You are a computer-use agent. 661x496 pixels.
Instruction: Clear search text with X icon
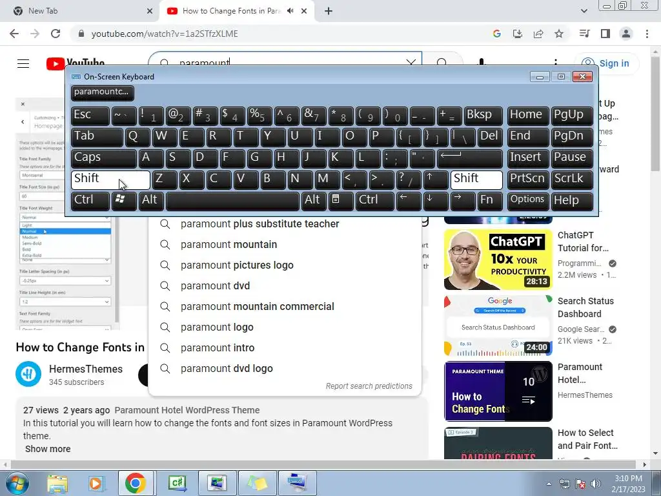411,63
